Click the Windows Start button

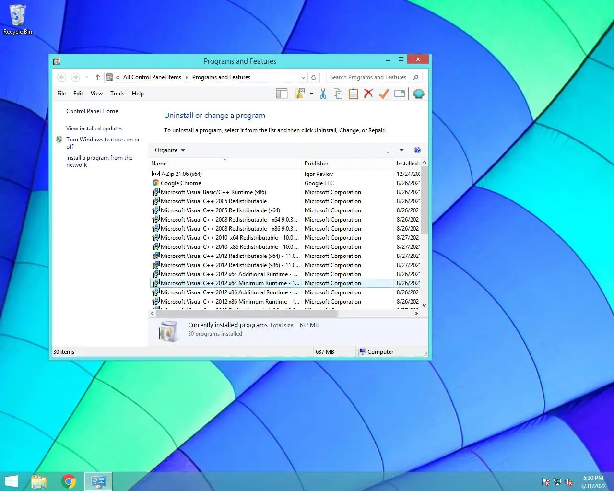click(11, 481)
